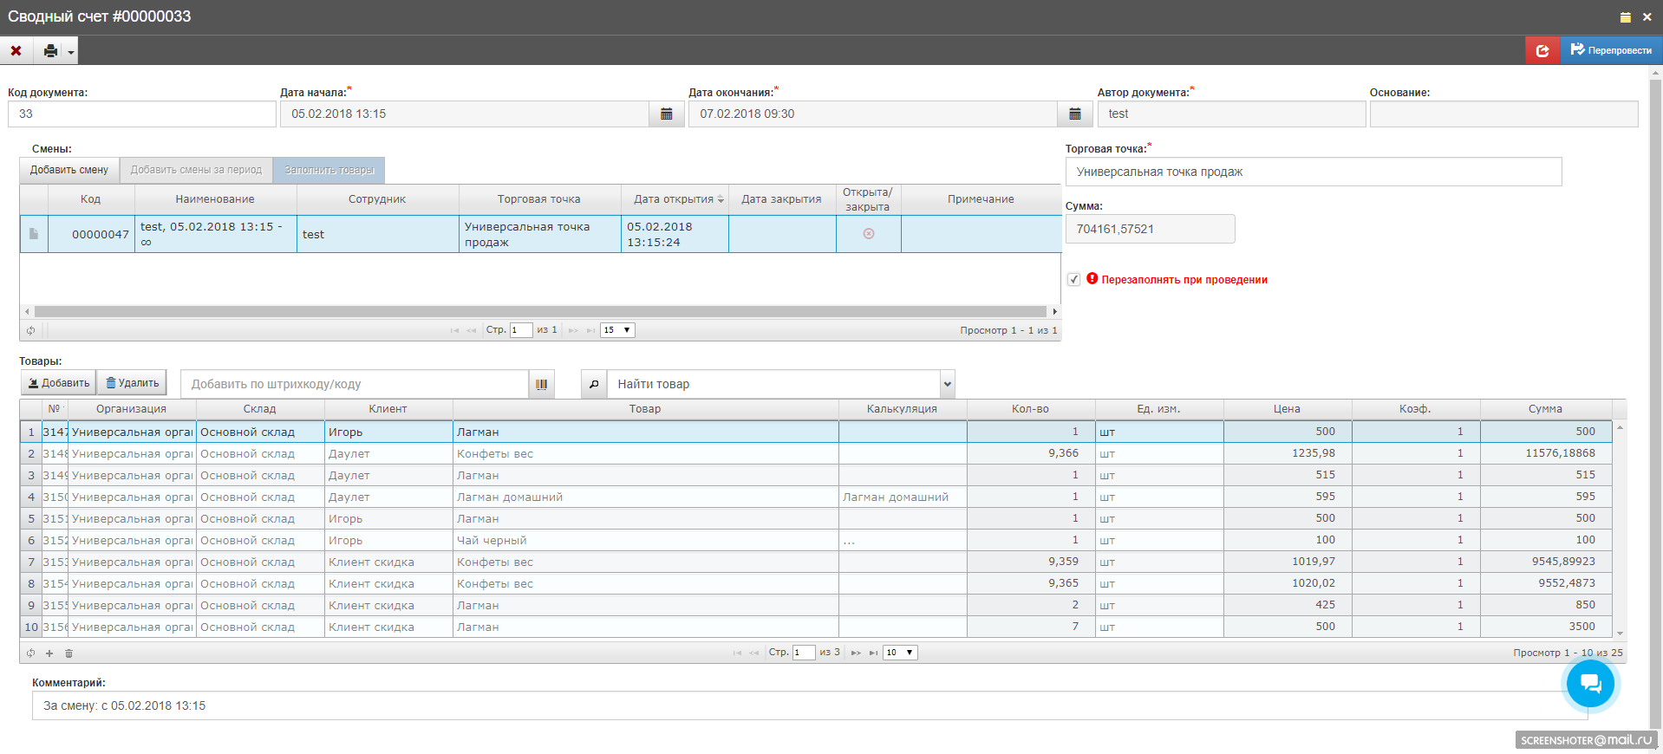Click the 'Добавить смену' tab button
The height and width of the screenshot is (754, 1663).
tap(69, 170)
